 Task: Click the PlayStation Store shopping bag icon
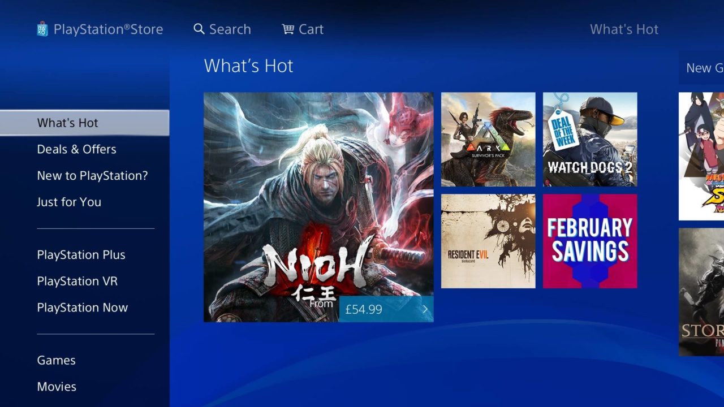pos(42,29)
